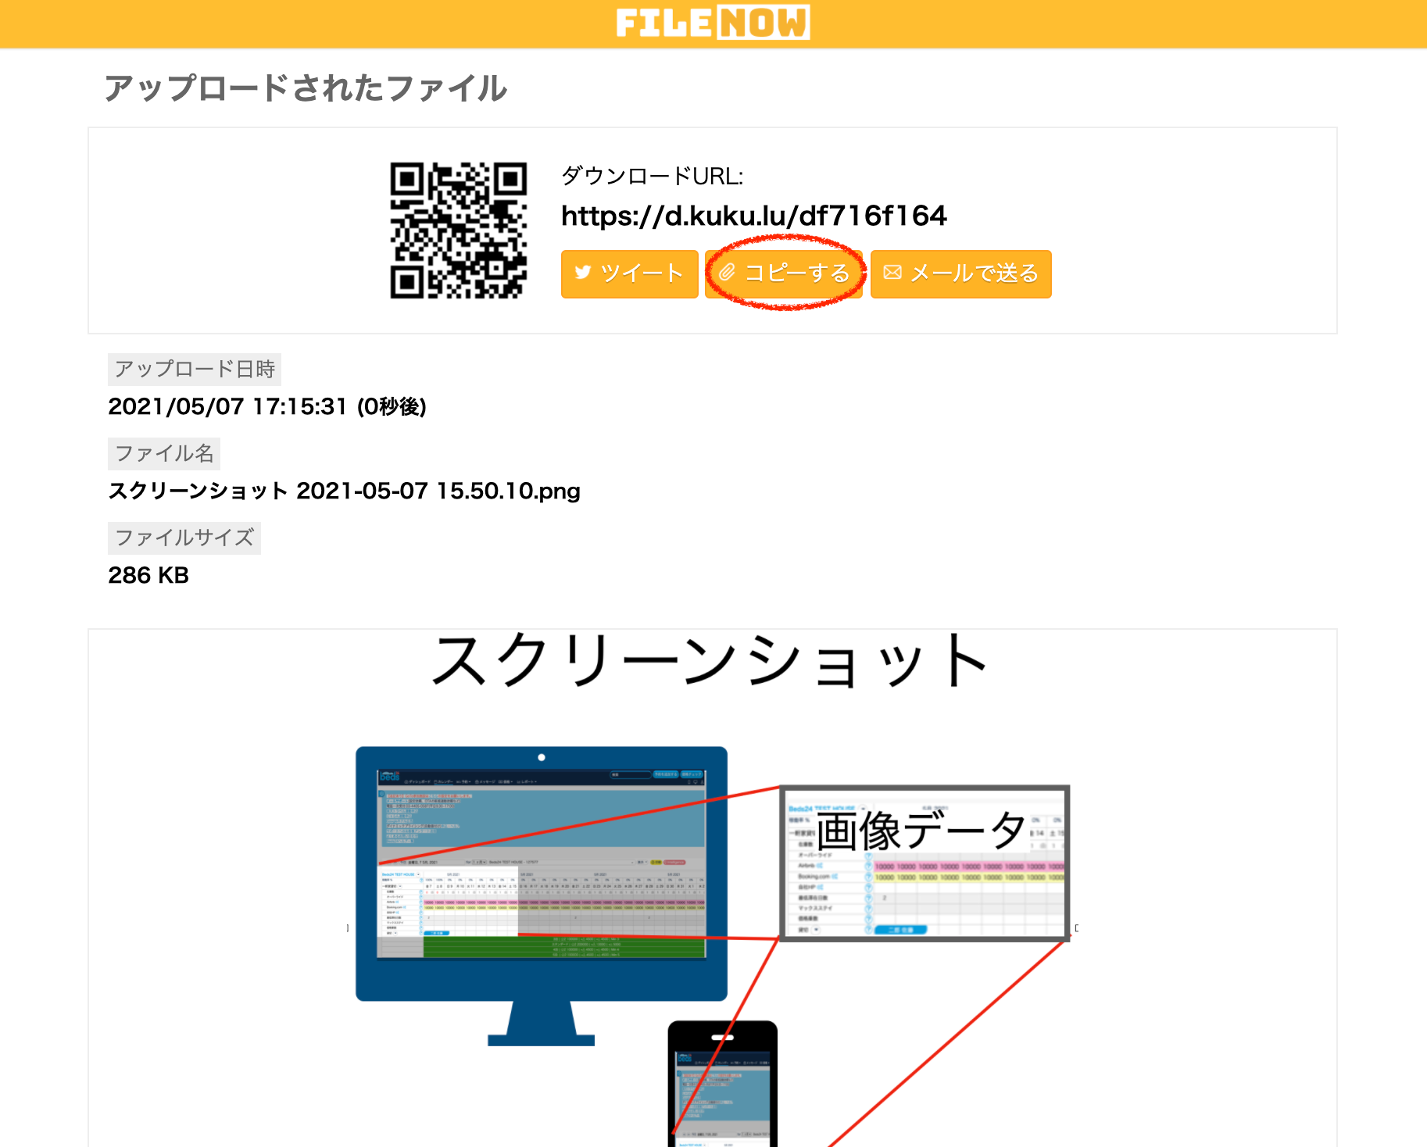This screenshot has height=1147, width=1427.
Task: Click the スクリーンショット 2021-05-07 15.50.10.png filename
Action: point(344,491)
